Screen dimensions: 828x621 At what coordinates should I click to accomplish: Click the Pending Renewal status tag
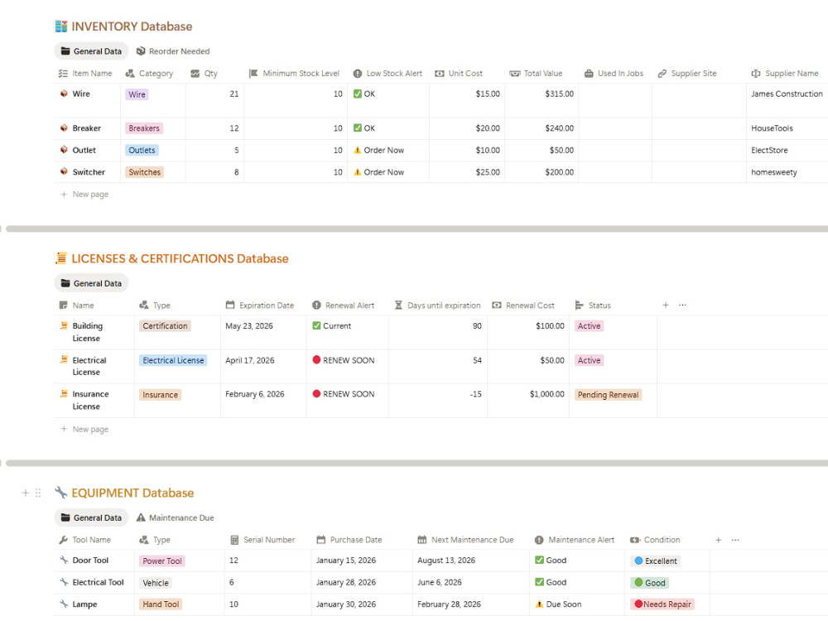[608, 394]
